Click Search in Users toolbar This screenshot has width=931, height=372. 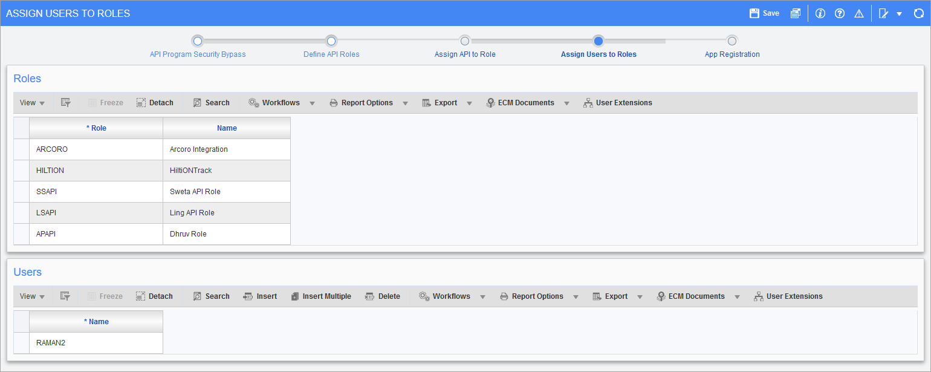click(x=211, y=296)
